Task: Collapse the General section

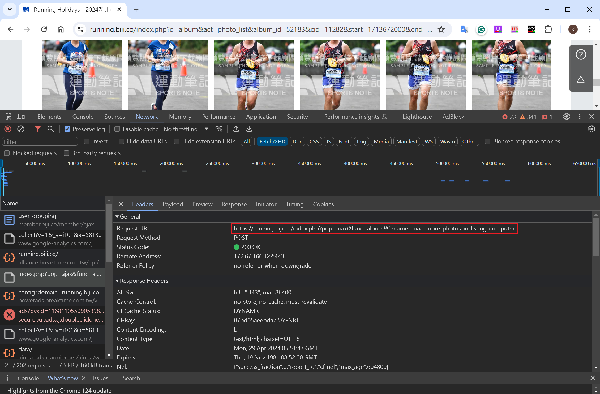Action: [117, 216]
